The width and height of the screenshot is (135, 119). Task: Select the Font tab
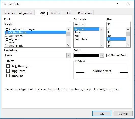click(x=42, y=13)
